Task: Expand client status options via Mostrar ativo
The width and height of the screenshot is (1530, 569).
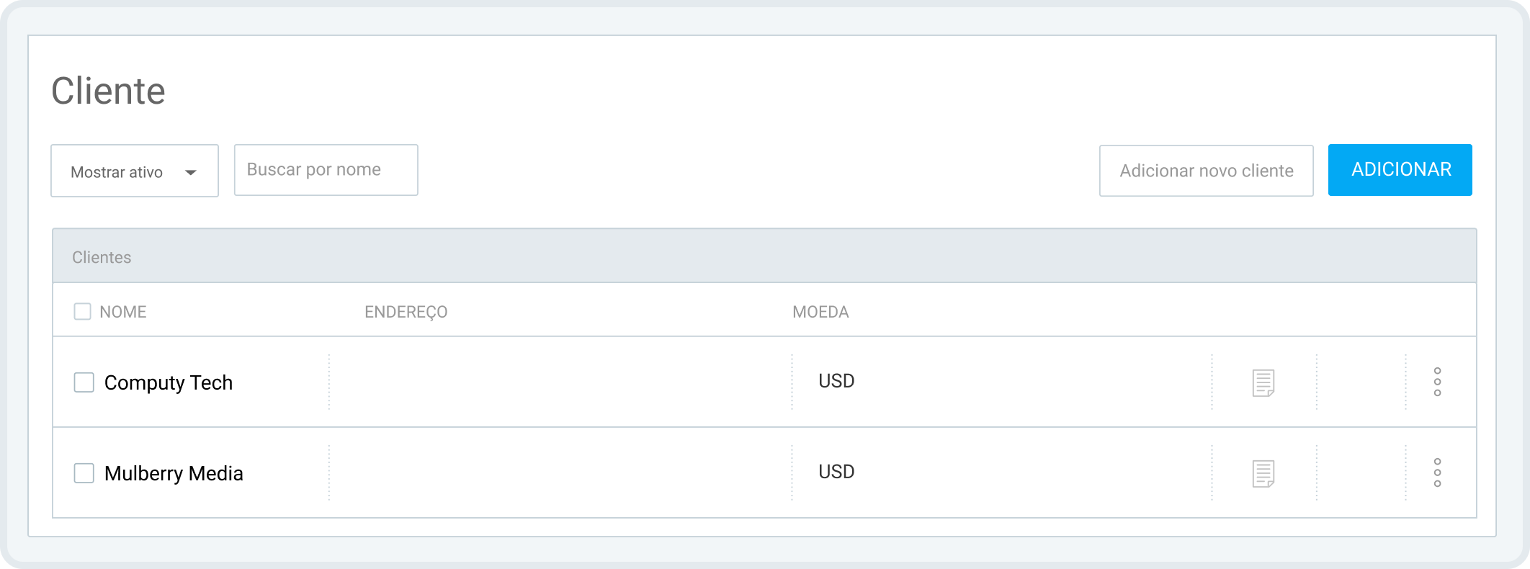Action: click(134, 171)
